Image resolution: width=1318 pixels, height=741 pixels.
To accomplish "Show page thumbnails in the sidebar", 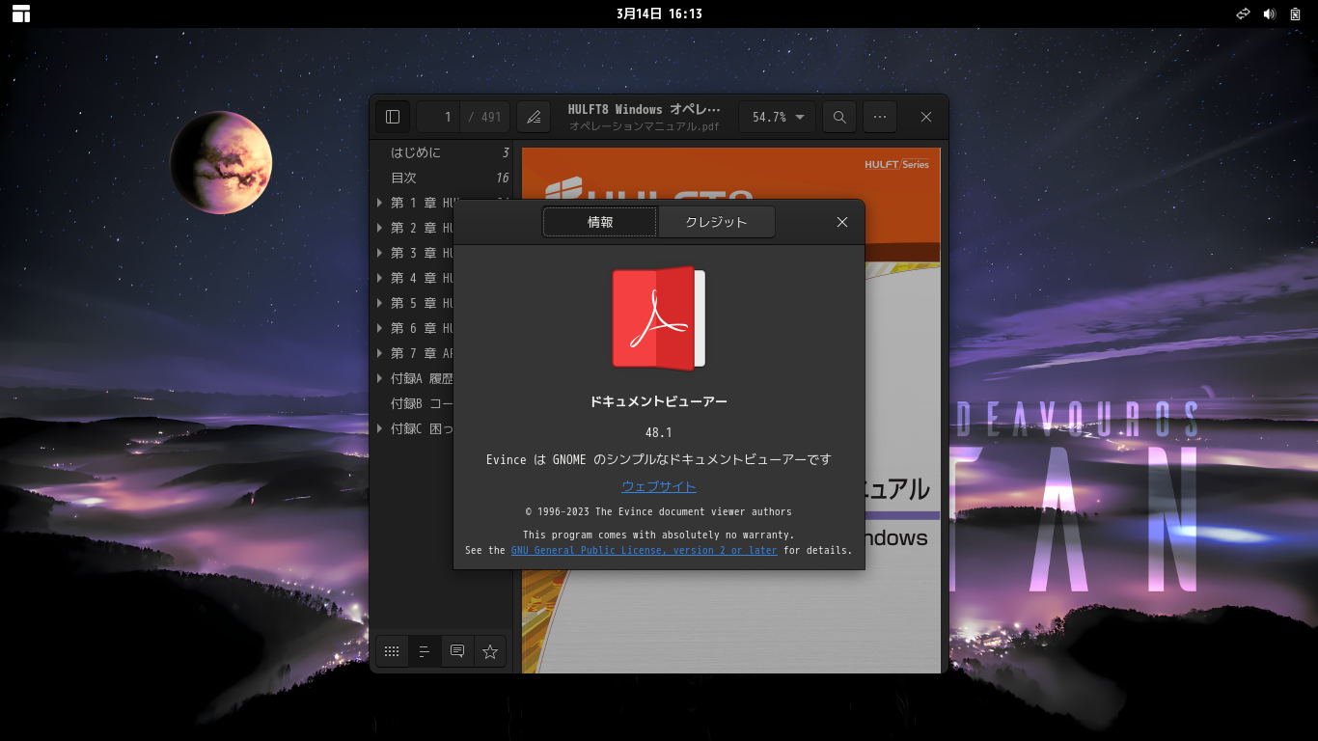I will pyautogui.click(x=392, y=651).
